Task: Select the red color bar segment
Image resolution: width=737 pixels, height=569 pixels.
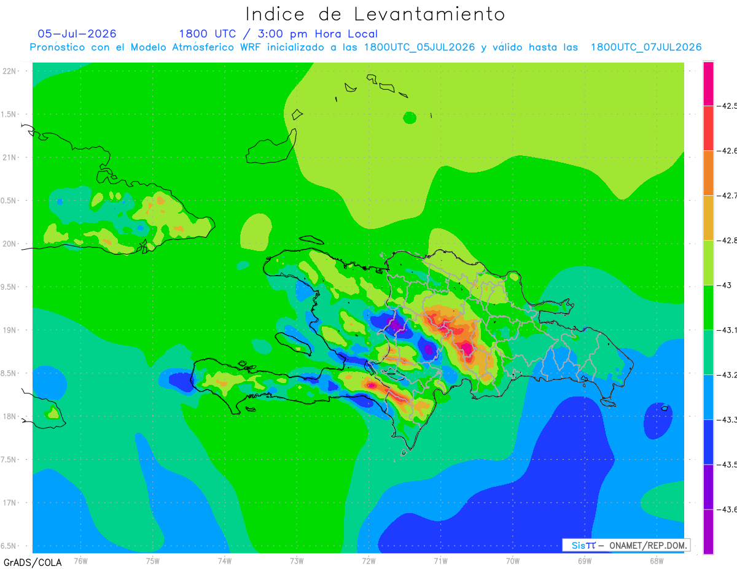Action: [x=708, y=128]
